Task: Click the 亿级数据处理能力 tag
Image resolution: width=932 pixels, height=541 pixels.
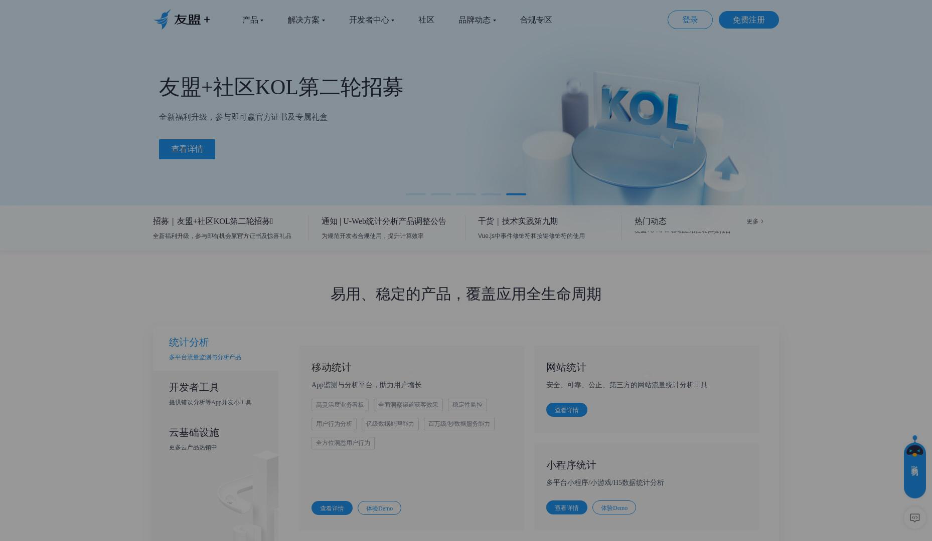Action: (x=390, y=424)
